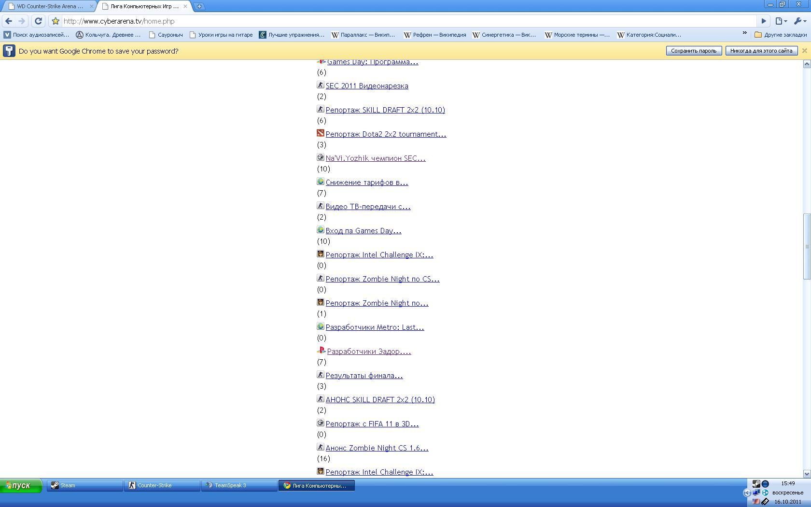Open the Синергетика Wikipedia bookmark
This screenshot has height=507, width=811.
504,35
